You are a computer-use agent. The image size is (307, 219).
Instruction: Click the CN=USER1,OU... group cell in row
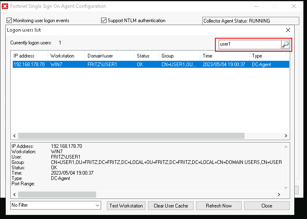(x=179, y=65)
